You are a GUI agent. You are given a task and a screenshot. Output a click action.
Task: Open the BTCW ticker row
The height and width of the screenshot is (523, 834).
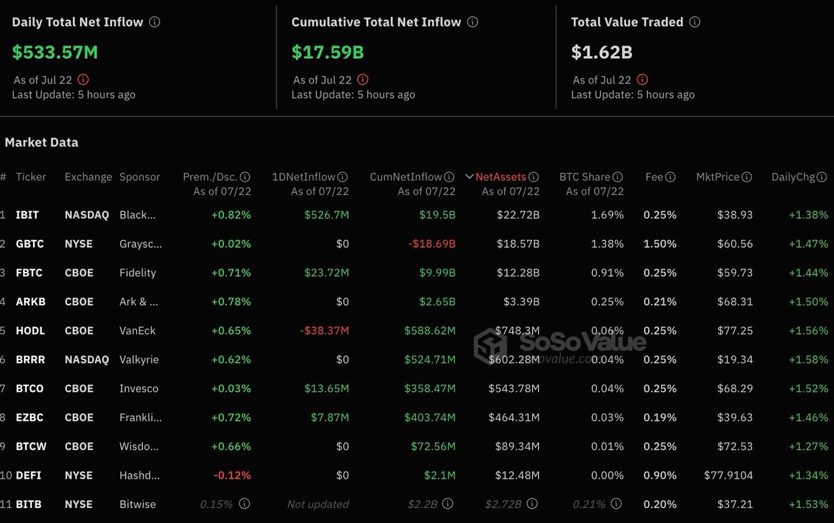coord(31,446)
